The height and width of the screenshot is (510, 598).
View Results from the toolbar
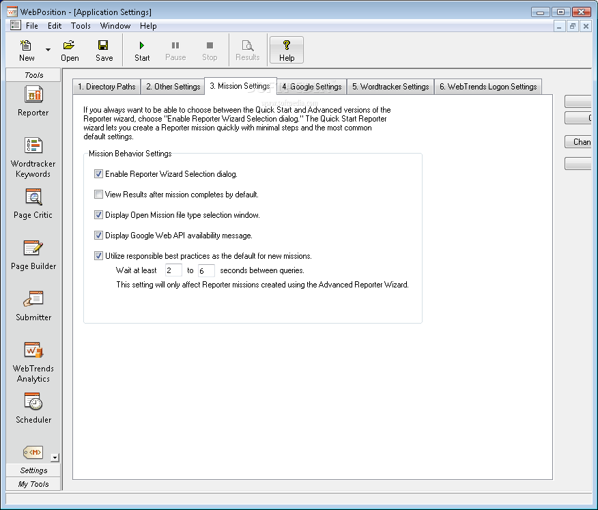[x=248, y=51]
